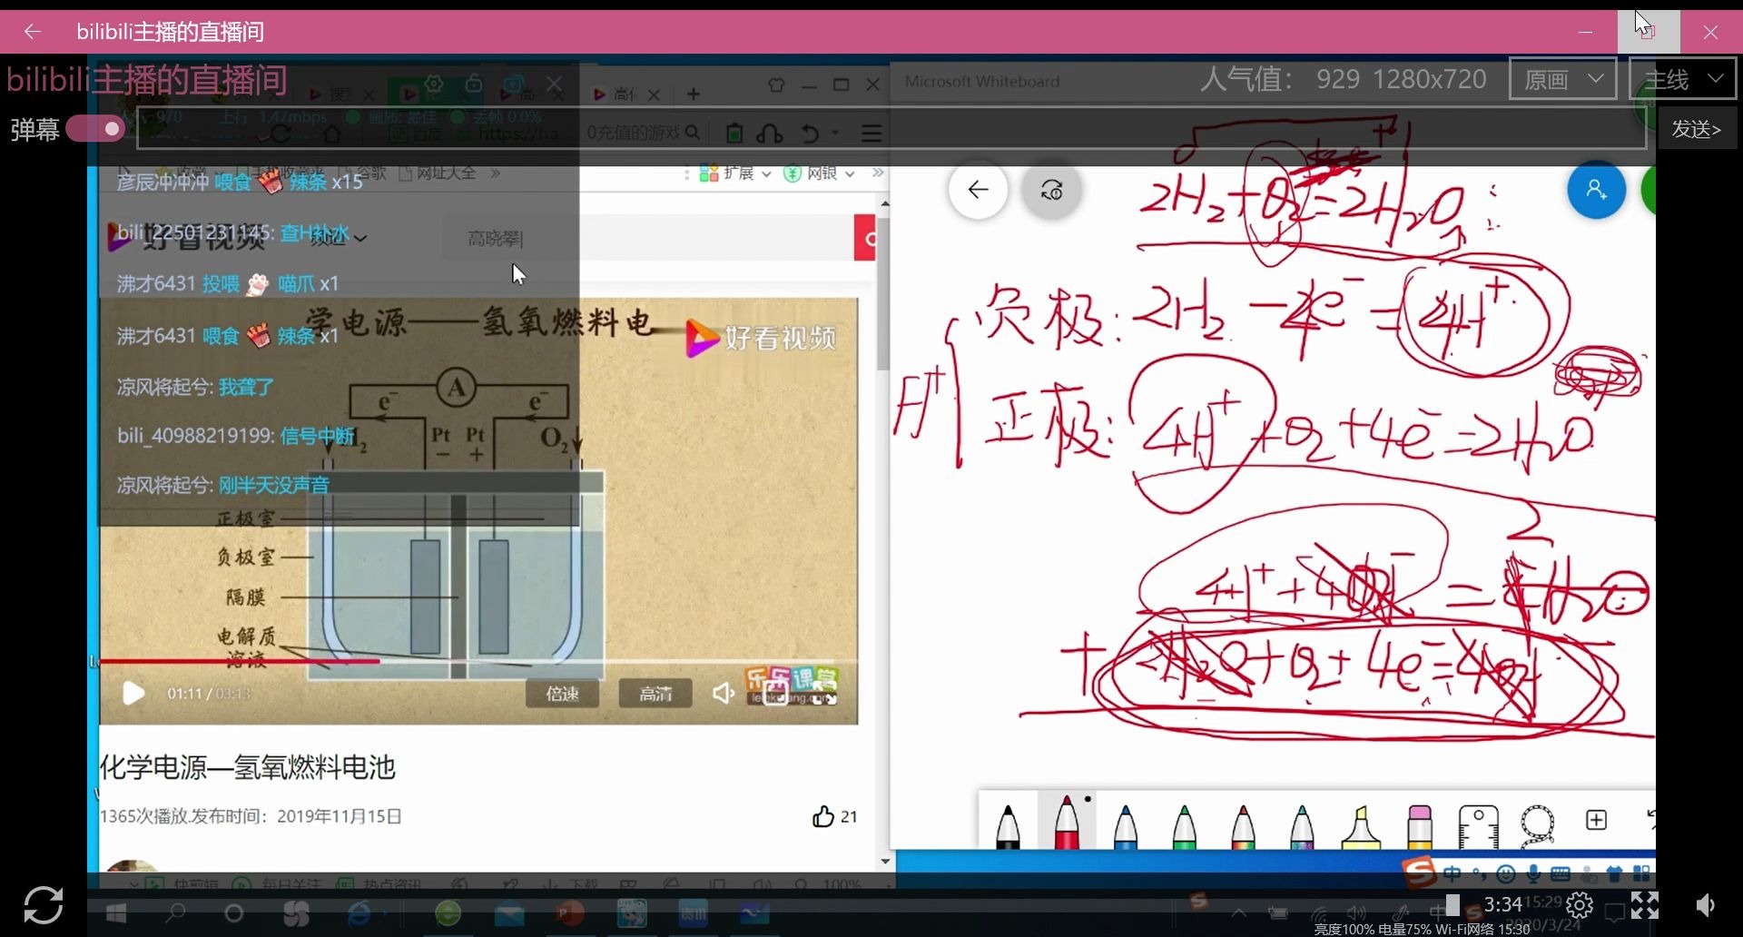
Task: Click the danmaku message input field
Action: coord(891,128)
